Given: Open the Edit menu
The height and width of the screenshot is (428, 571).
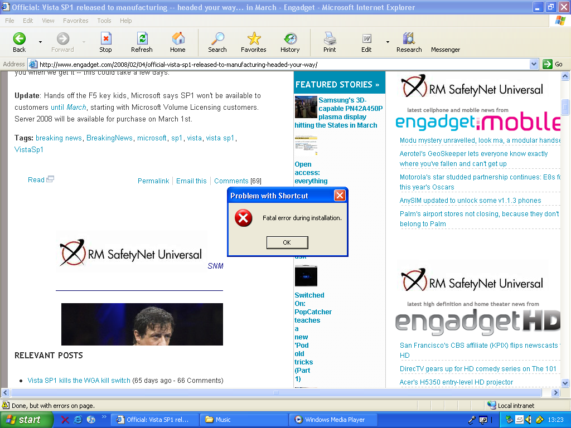Looking at the screenshot, I should [28, 21].
